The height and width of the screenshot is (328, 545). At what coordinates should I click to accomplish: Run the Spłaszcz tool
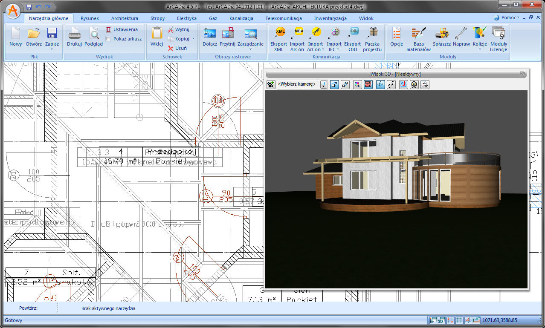point(442,33)
